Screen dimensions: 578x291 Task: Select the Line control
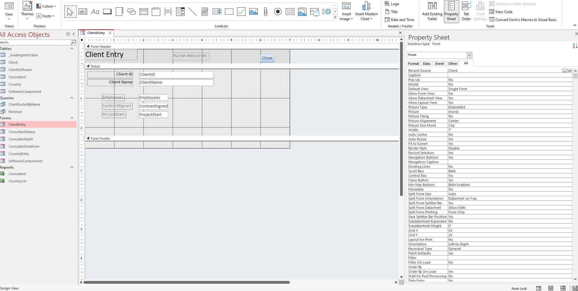(192, 11)
